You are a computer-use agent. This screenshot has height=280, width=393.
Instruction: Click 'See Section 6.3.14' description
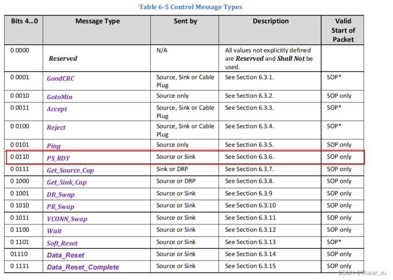250,254
